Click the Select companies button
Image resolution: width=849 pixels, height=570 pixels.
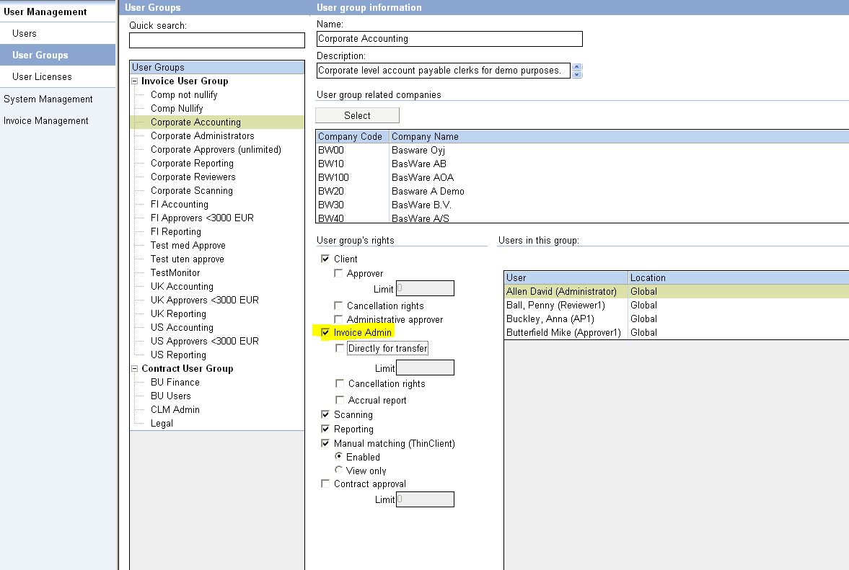(x=357, y=115)
